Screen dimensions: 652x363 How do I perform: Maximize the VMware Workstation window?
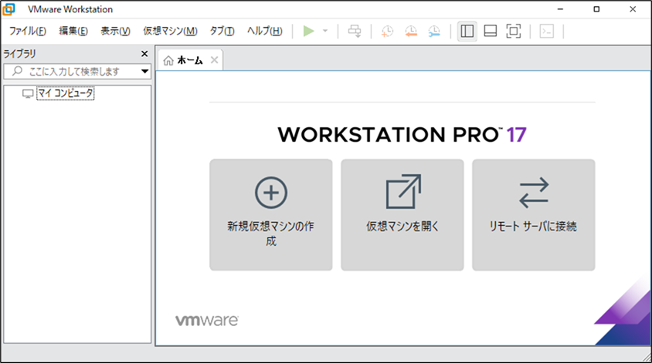pyautogui.click(x=596, y=9)
